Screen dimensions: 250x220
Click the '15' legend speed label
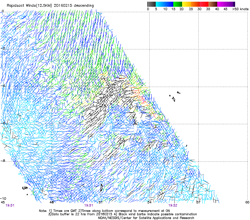(173, 9)
